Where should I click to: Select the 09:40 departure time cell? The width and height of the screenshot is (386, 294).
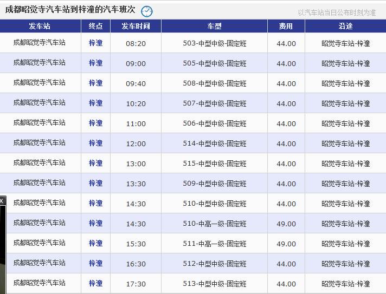coord(136,84)
